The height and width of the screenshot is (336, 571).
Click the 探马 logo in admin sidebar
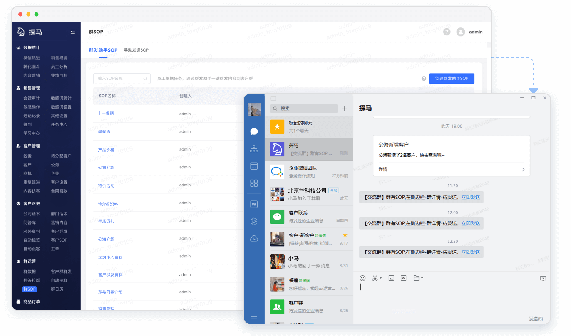(x=30, y=32)
